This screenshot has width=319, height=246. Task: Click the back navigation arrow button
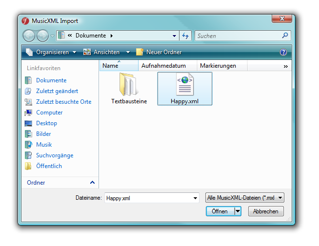tap(29, 36)
